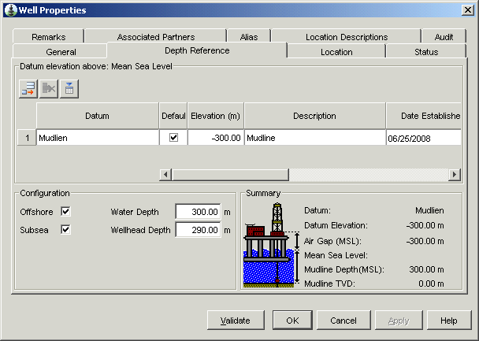Click the Validate button

[x=236, y=321]
